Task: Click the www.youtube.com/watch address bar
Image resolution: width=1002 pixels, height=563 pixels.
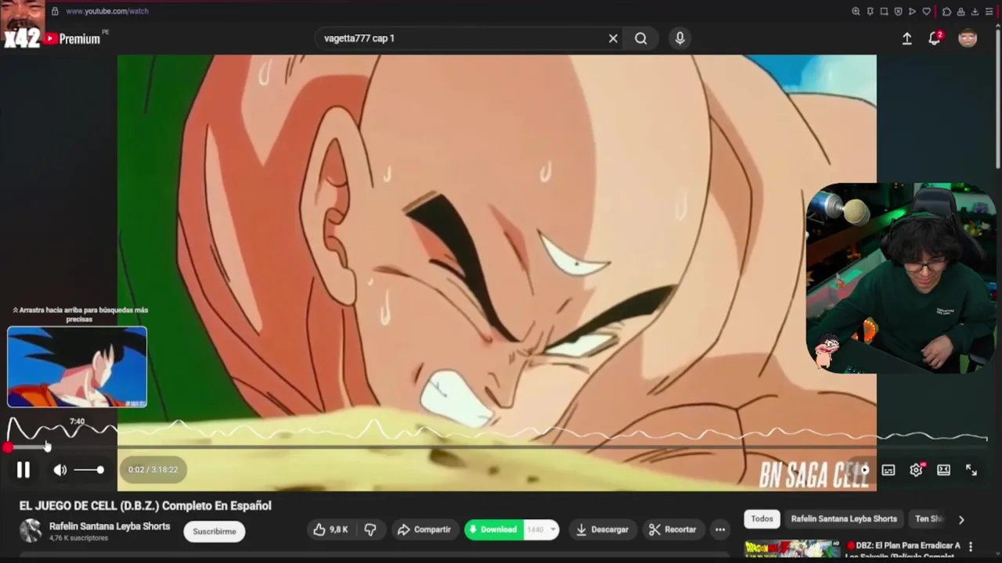Action: [107, 12]
